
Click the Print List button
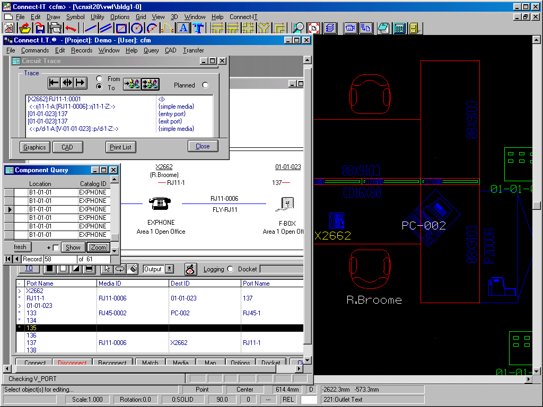121,147
